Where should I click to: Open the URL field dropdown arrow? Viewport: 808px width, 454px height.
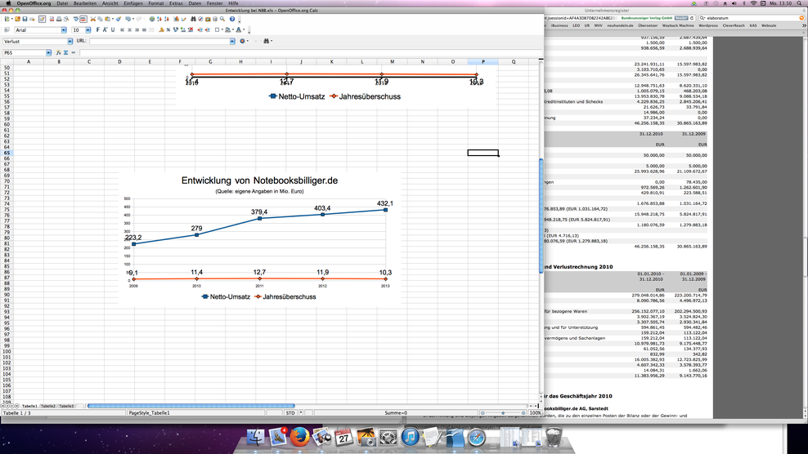pos(232,41)
